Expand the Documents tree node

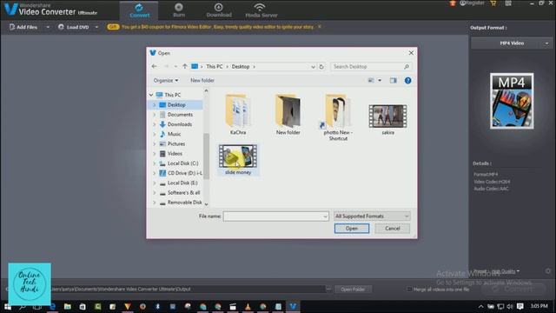pos(155,115)
